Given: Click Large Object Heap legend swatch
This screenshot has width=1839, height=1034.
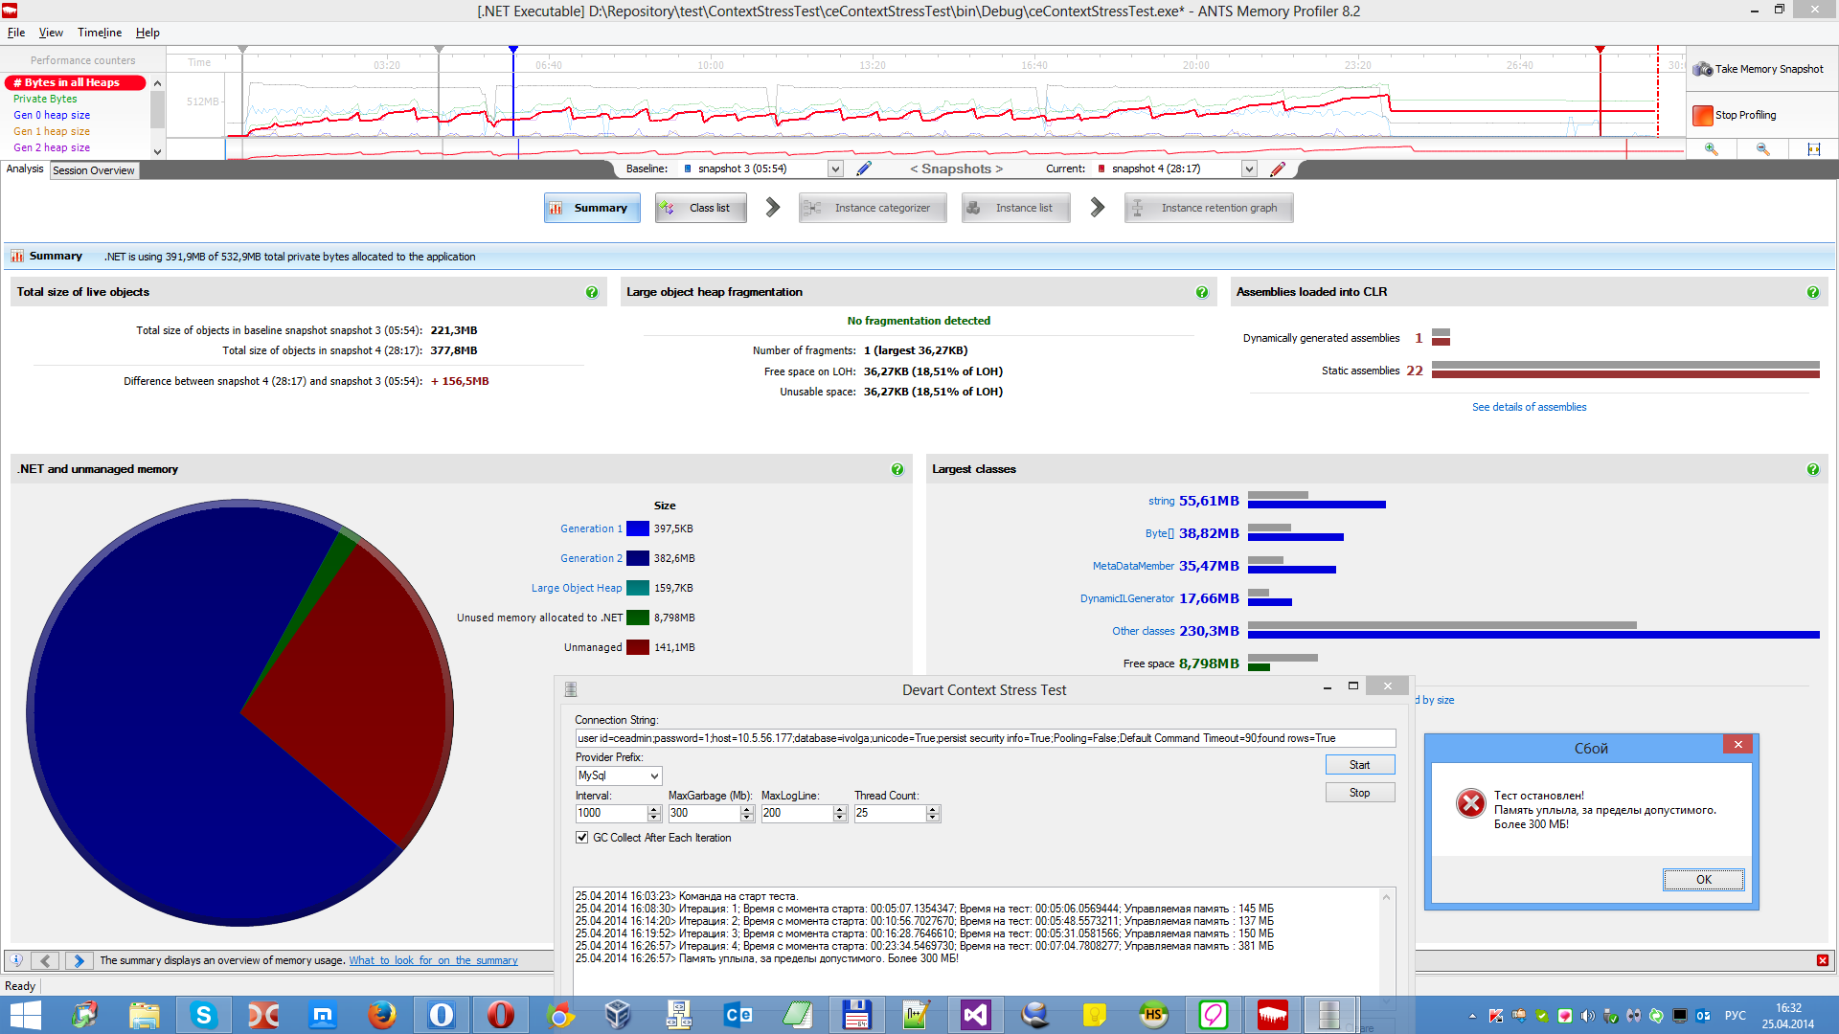Looking at the screenshot, I should point(638,588).
